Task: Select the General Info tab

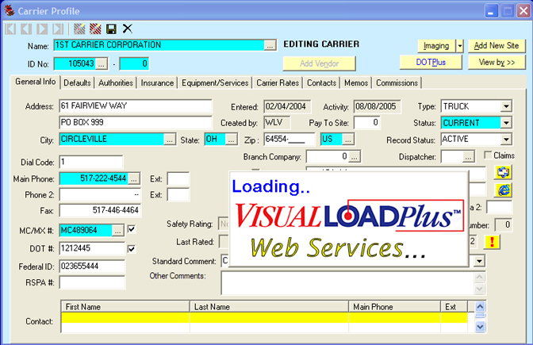Action: tap(36, 82)
